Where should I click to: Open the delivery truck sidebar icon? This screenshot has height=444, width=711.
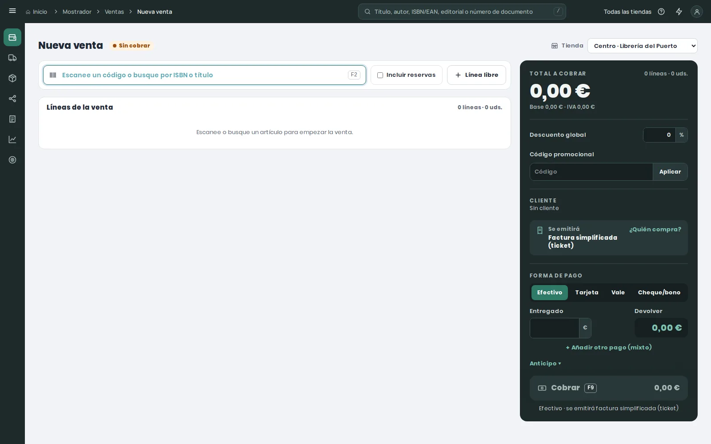point(12,58)
